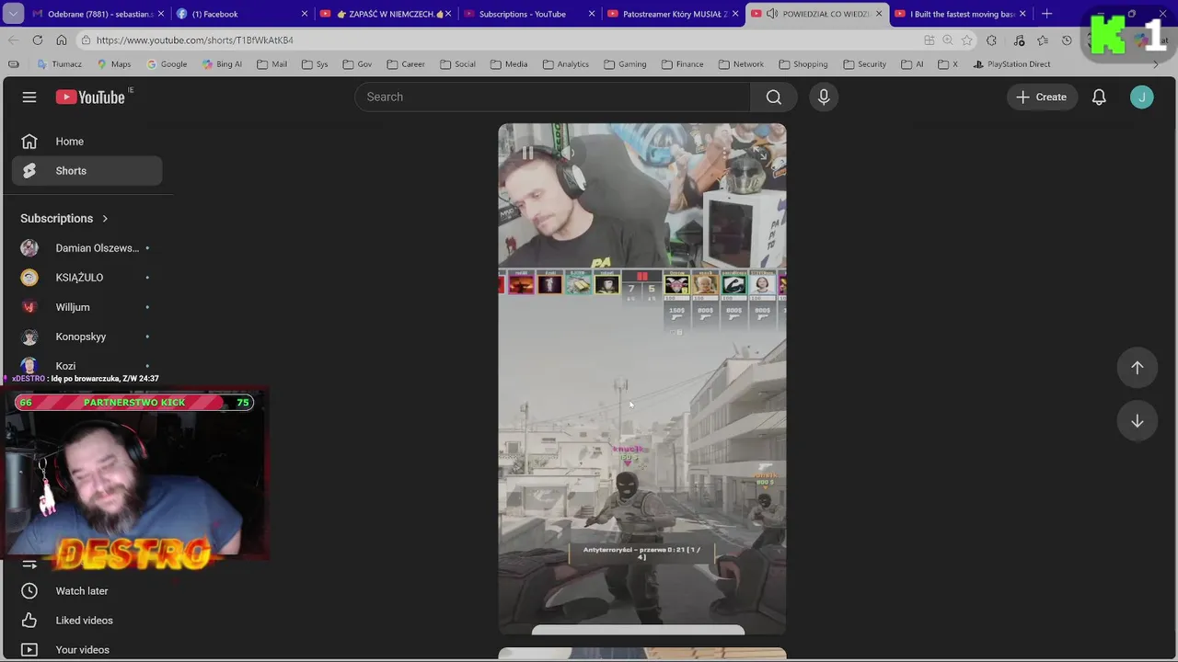1178x662 pixels.
Task: Click the browser address bar URL
Action: coord(194,40)
